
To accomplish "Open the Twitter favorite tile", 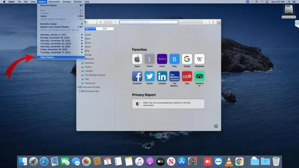I will click(x=149, y=76).
